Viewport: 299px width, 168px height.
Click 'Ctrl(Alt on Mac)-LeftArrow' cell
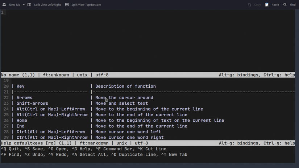[x=51, y=132]
